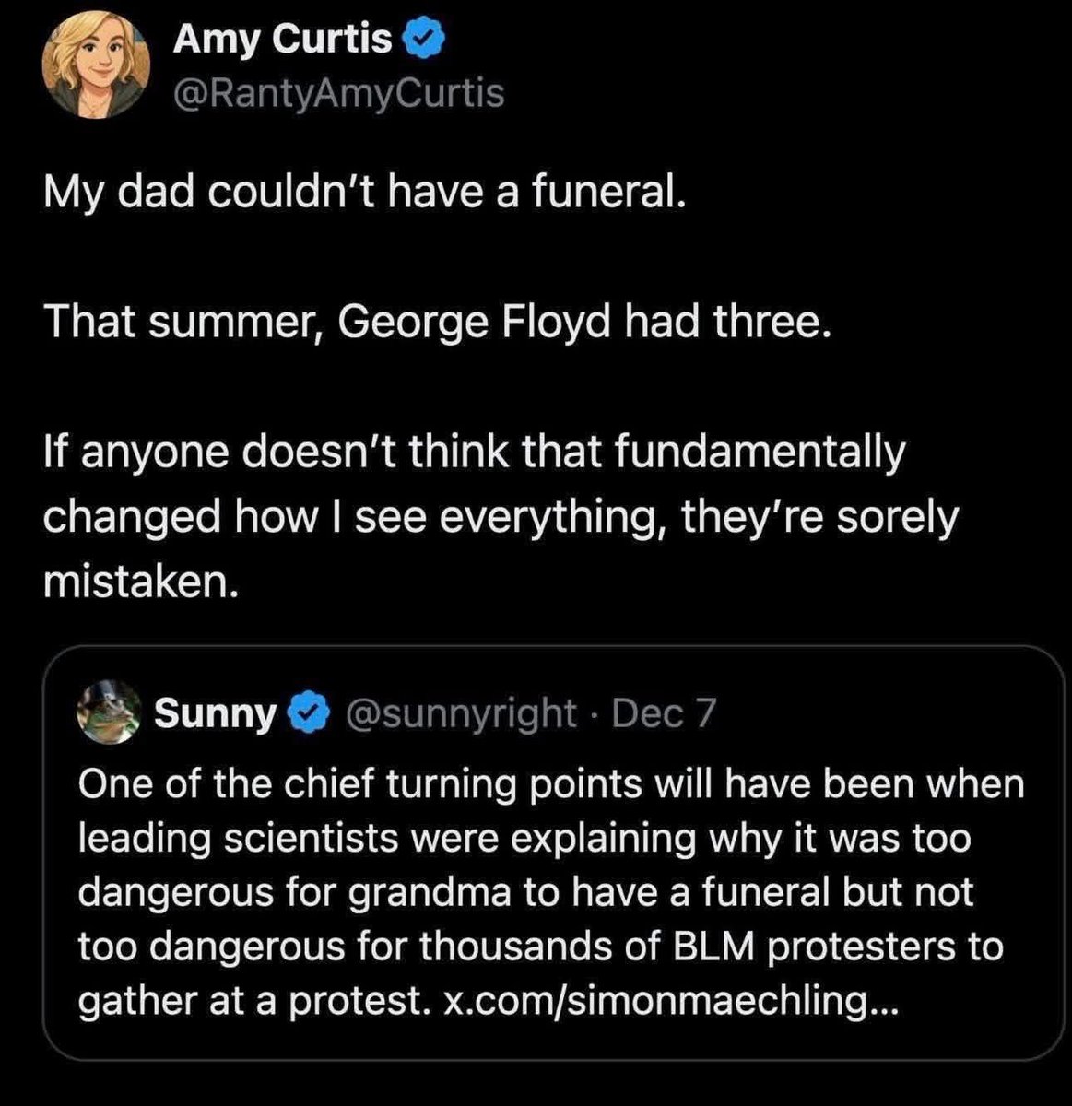Click the Dec 7 timestamp
The image size is (1072, 1106).
(663, 712)
